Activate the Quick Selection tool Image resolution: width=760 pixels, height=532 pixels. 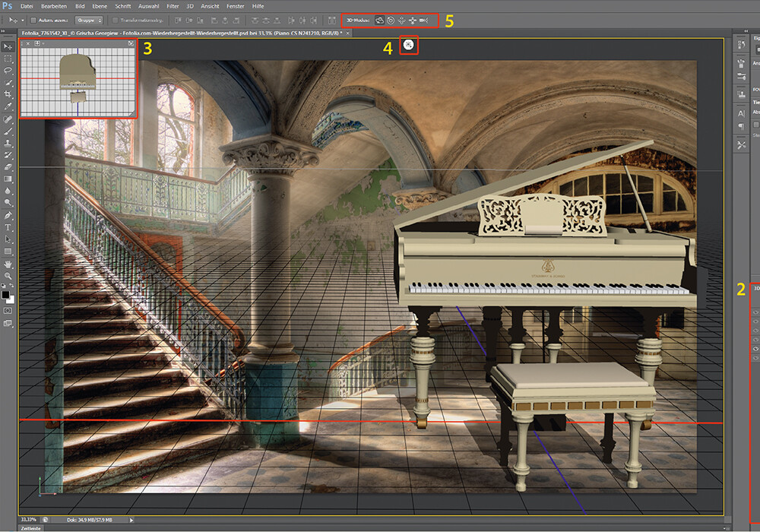click(x=8, y=83)
